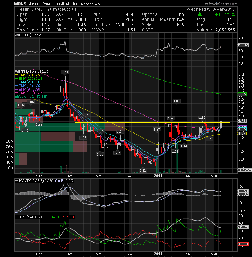Click the 1.14 low label

point(184,146)
